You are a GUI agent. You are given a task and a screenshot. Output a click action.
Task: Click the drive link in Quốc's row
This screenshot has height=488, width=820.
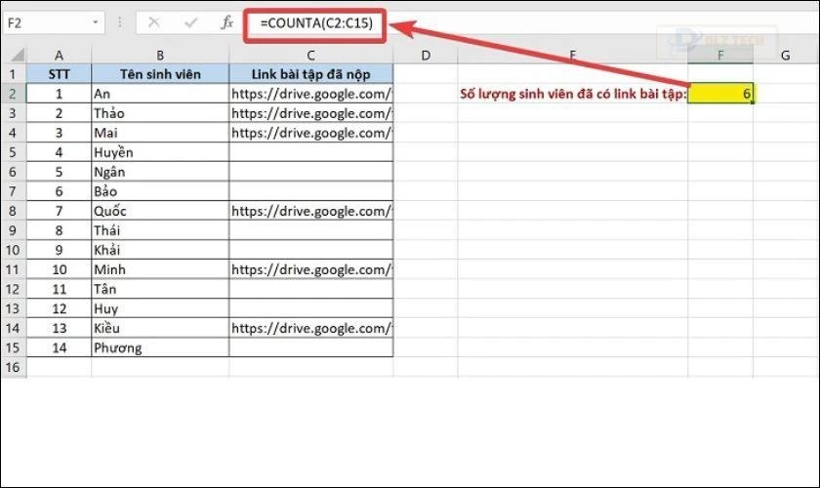click(311, 211)
